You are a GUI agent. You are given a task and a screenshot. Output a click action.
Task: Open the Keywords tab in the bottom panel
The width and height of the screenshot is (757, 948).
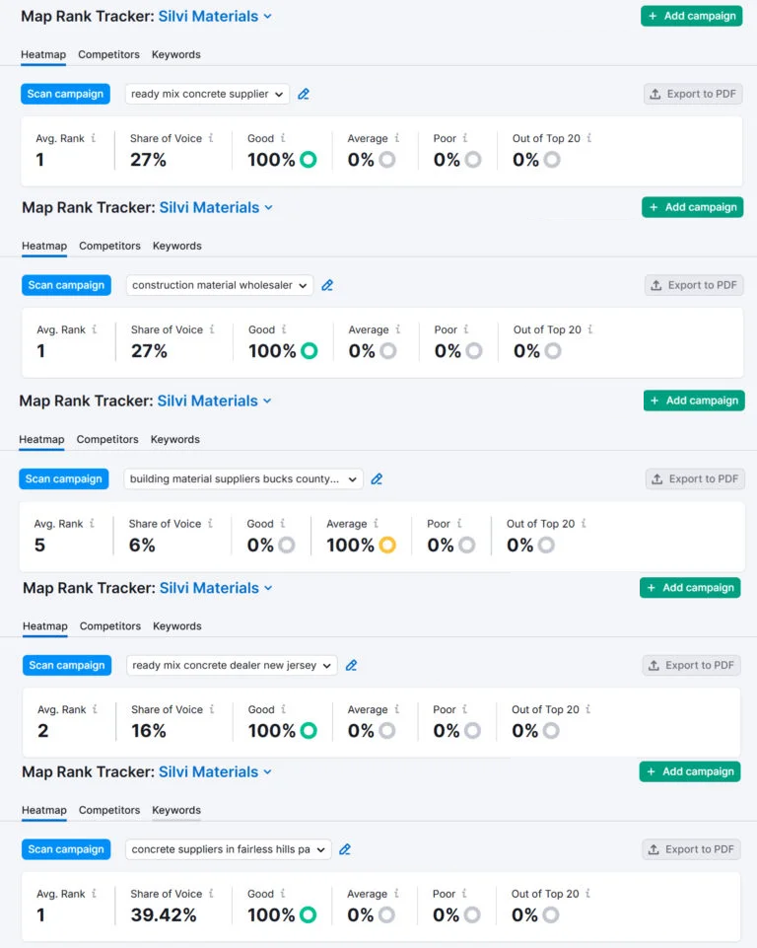tap(176, 811)
